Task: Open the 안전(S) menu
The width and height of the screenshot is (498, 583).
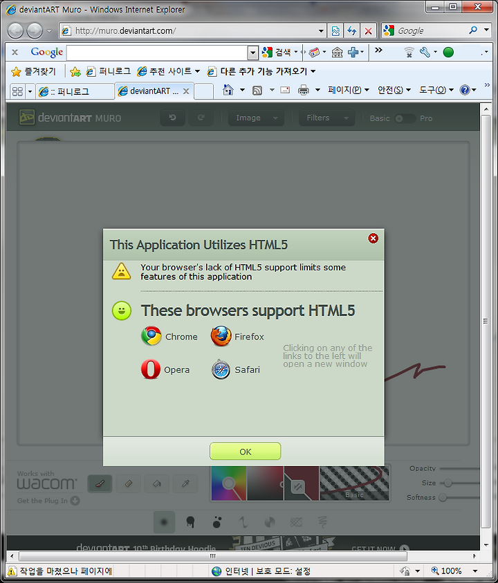Action: [394, 90]
